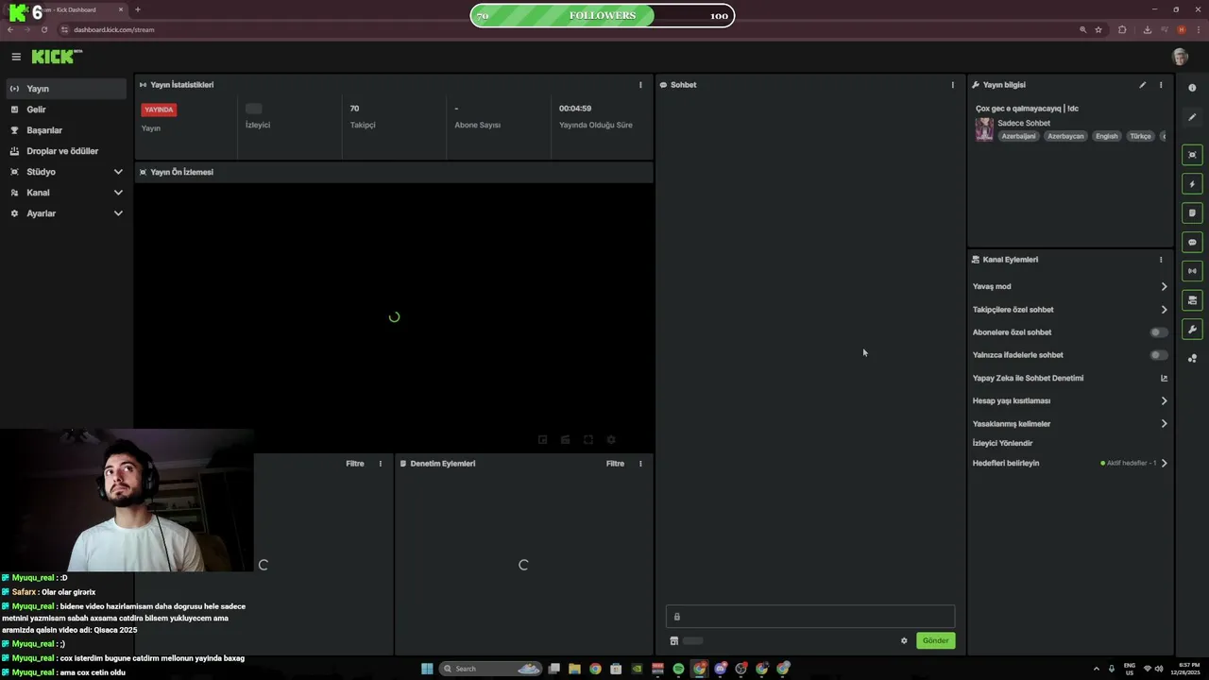This screenshot has width=1209, height=680.
Task: Reload the page with the browser refresh button
Action: (43, 29)
